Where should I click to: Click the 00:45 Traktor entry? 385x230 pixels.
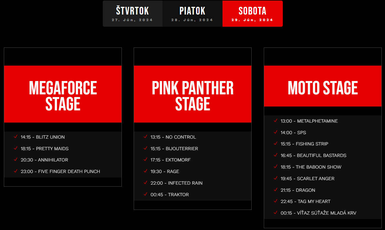tap(170, 195)
